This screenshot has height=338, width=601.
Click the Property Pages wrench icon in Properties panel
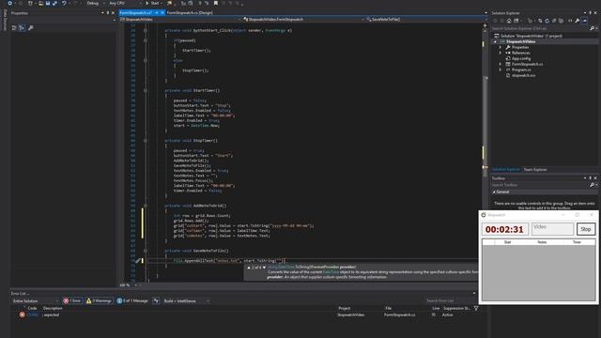tap(31, 27)
